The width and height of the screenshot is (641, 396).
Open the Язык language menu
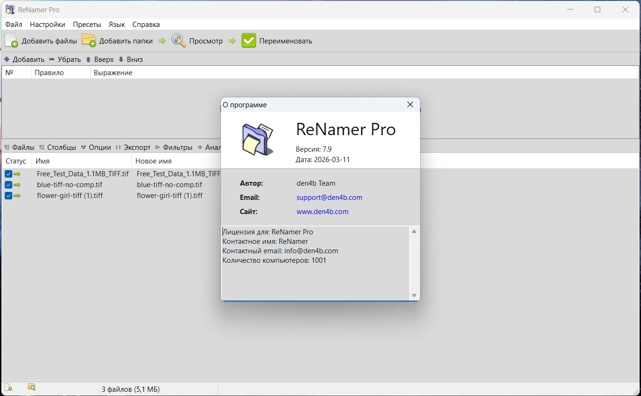[x=117, y=25]
